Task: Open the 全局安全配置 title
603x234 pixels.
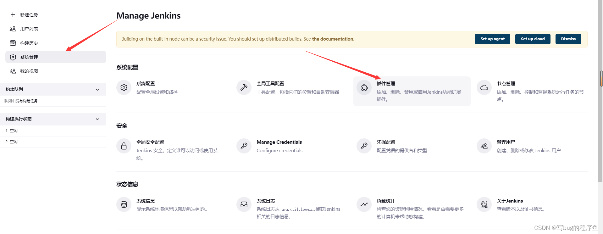Action: (x=150, y=142)
